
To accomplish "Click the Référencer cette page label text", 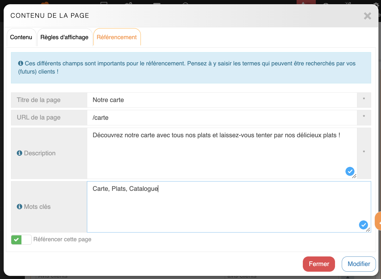I will coord(62,239).
